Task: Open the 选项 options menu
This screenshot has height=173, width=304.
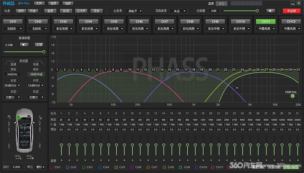Action: point(53,3)
